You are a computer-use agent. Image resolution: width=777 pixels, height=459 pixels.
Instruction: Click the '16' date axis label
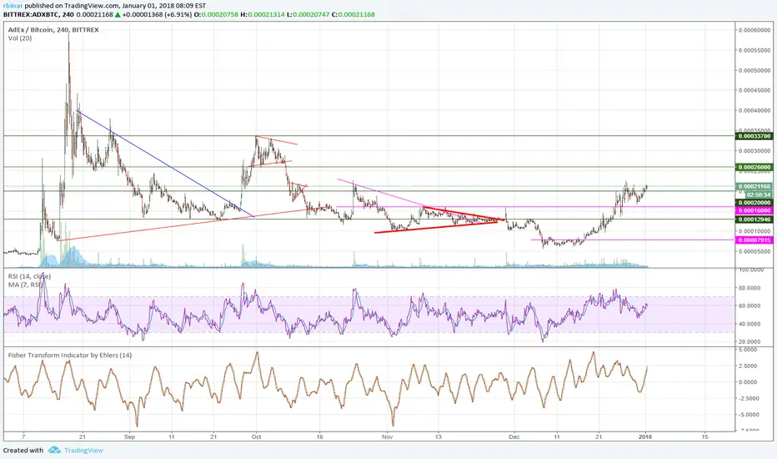pos(320,437)
